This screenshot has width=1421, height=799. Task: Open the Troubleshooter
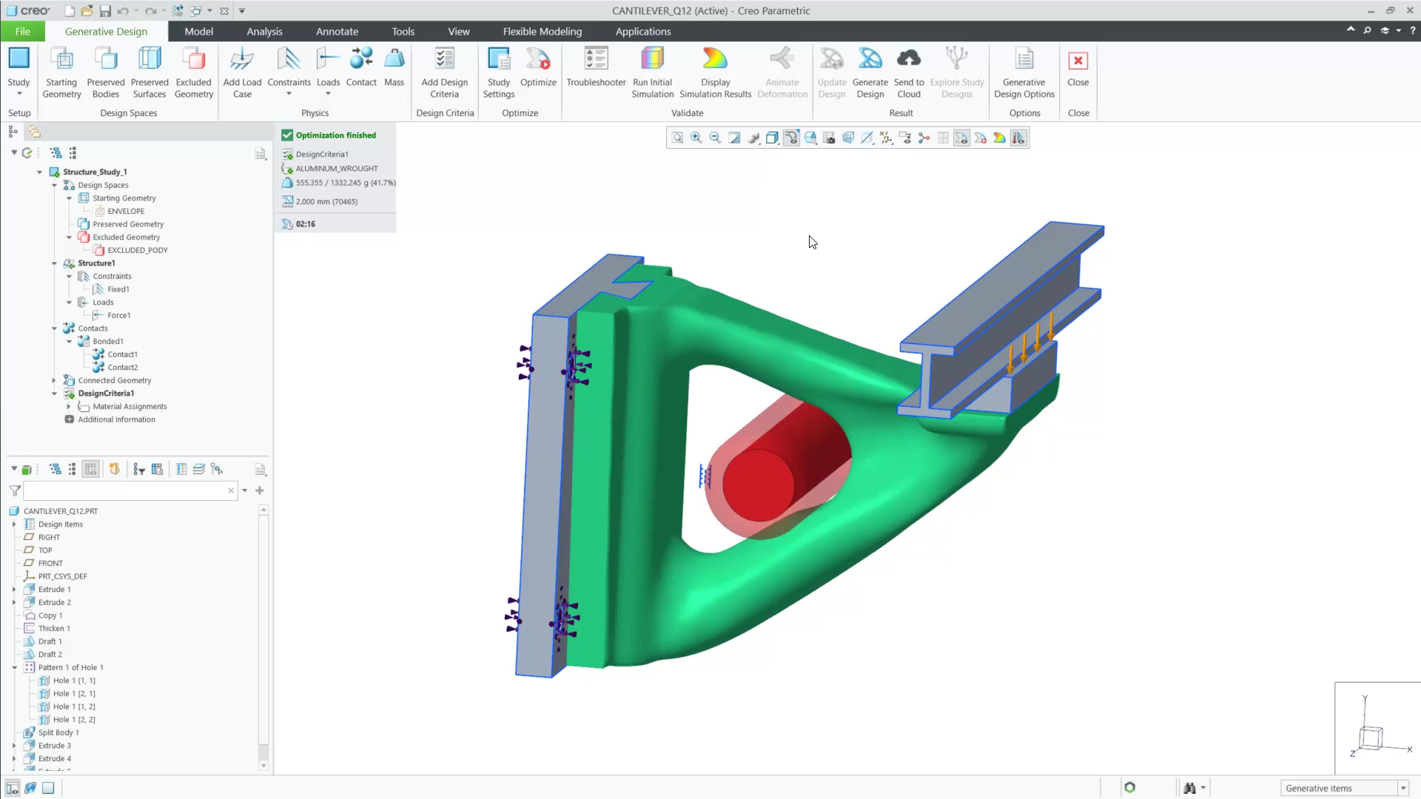pos(596,70)
